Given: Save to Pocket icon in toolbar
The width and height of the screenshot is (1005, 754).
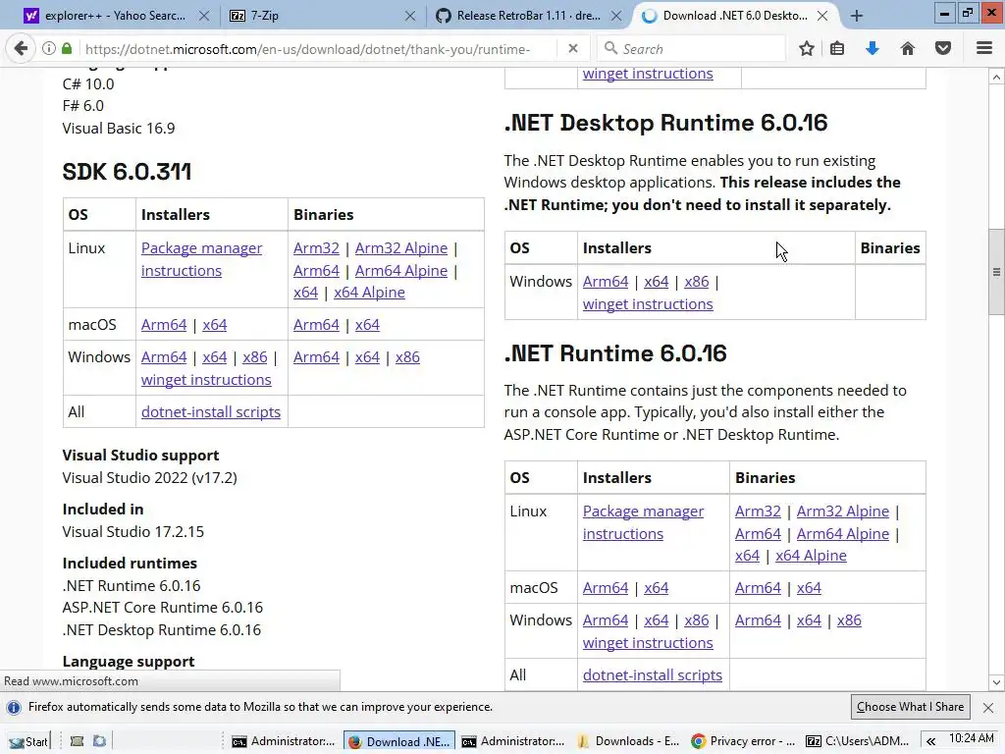Looking at the screenshot, I should click(943, 48).
